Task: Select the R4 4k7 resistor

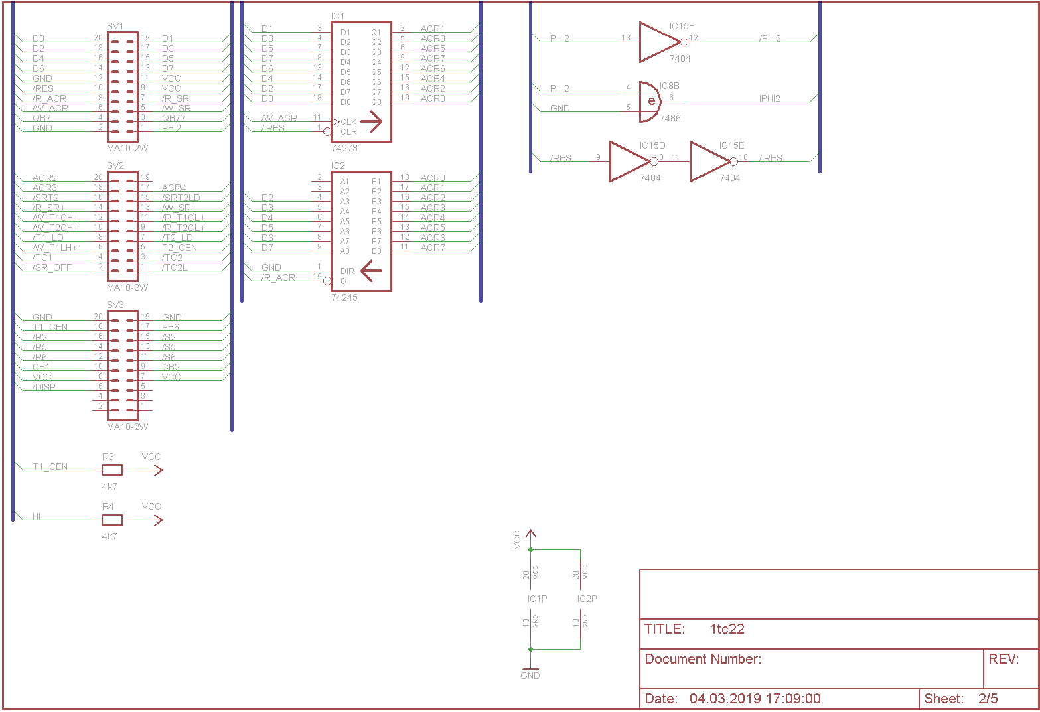Action: pos(111,520)
